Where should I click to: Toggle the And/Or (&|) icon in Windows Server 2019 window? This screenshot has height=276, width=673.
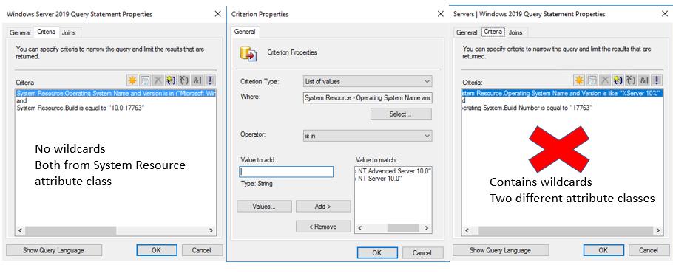[x=197, y=80]
